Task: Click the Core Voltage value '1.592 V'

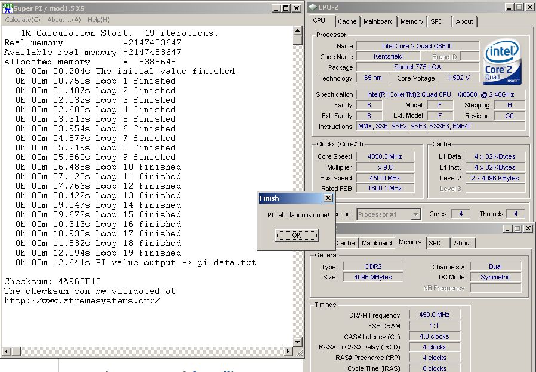Action: pyautogui.click(x=458, y=78)
